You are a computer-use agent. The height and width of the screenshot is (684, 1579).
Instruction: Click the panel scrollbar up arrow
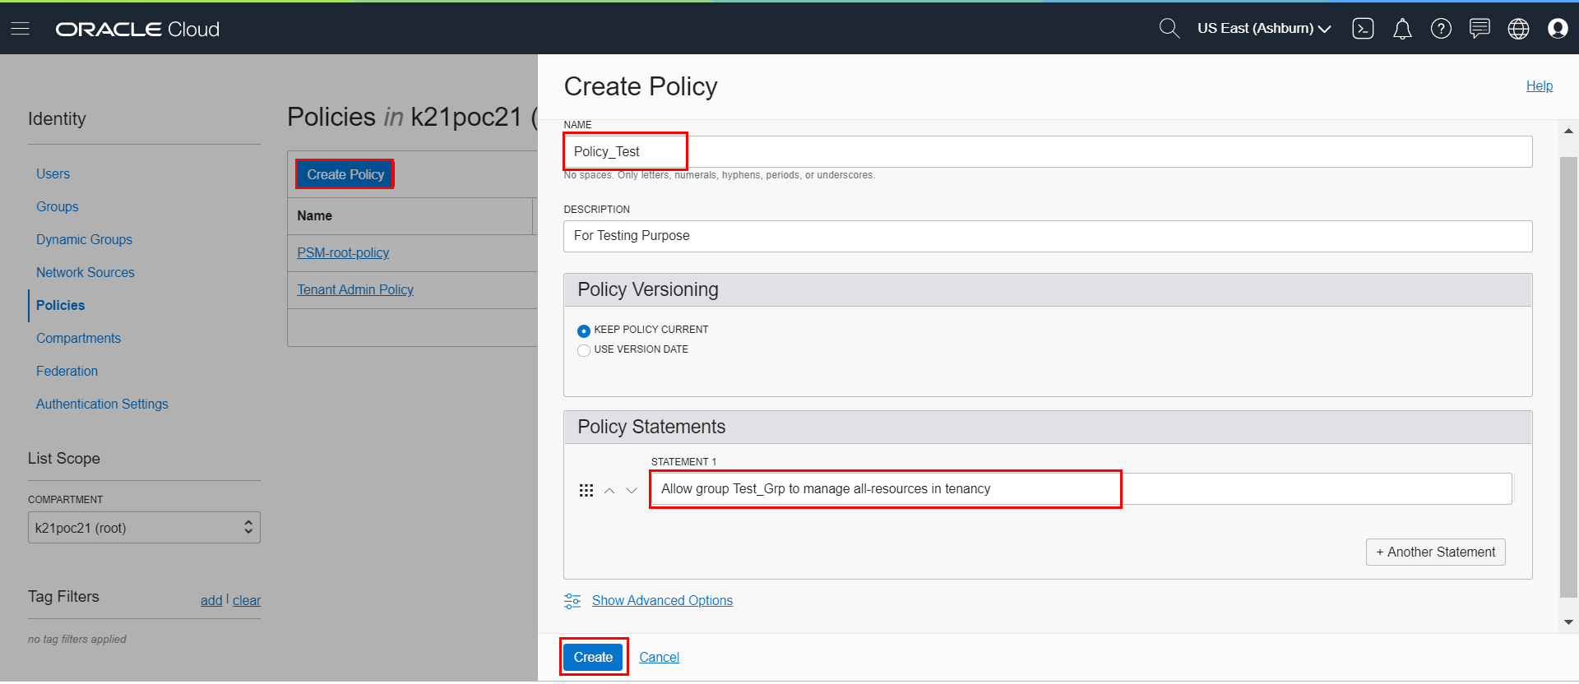(1568, 131)
